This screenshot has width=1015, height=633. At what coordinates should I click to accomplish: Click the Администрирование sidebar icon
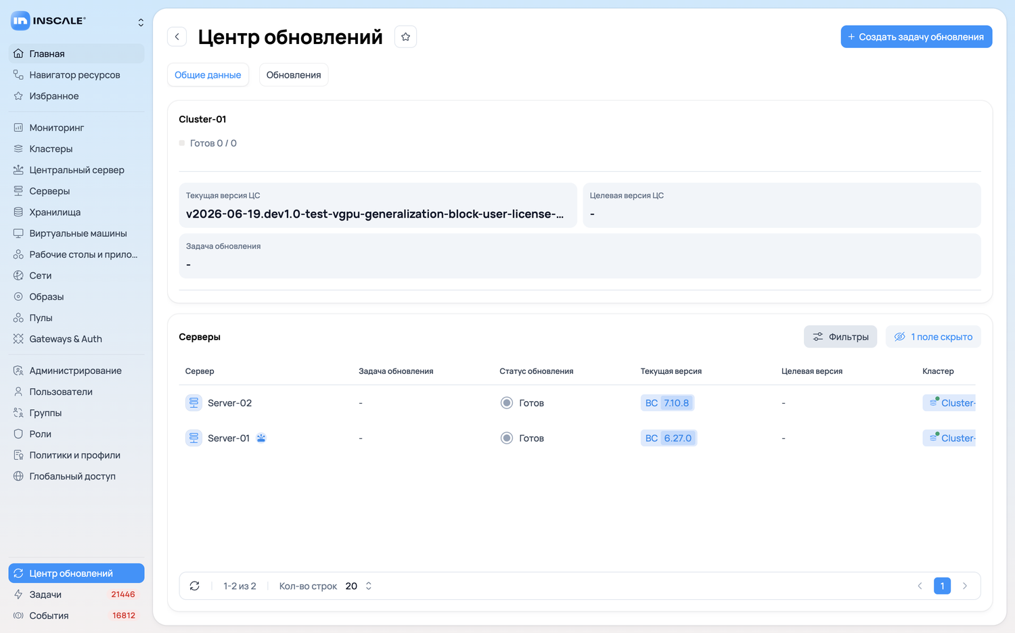[x=18, y=371]
